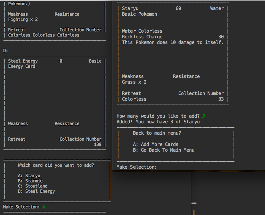Click the right window's 'Make Selection:' prompt

tap(137, 167)
